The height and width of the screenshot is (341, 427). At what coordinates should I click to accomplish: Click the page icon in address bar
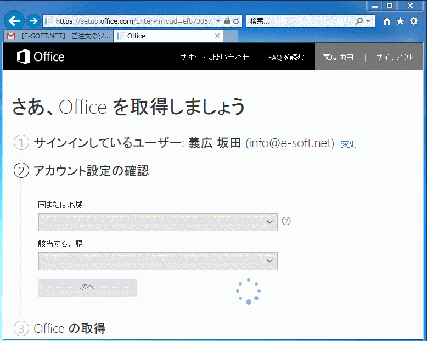[x=49, y=21]
